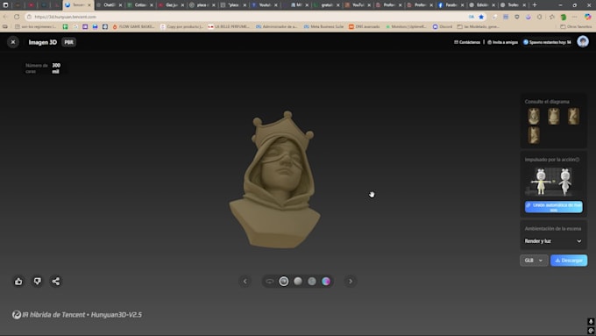The width and height of the screenshot is (596, 336).
Task: Open DNS avanzado bookmark
Action: pos(364,26)
